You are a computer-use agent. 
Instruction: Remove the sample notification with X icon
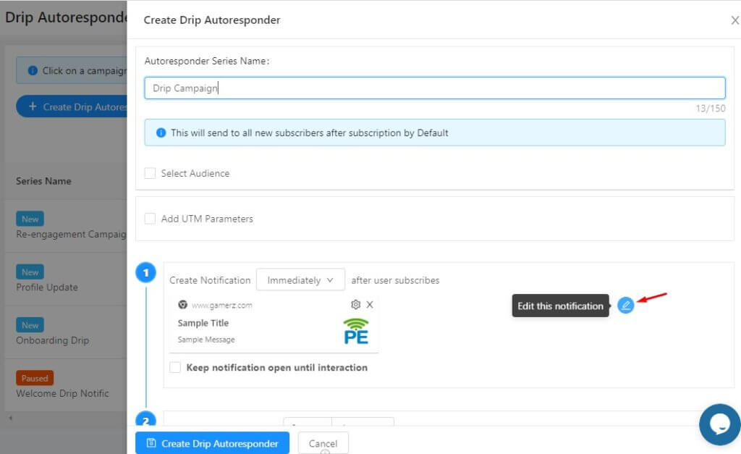370,305
